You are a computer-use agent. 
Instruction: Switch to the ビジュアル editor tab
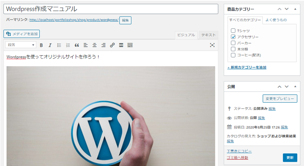tap(186, 35)
